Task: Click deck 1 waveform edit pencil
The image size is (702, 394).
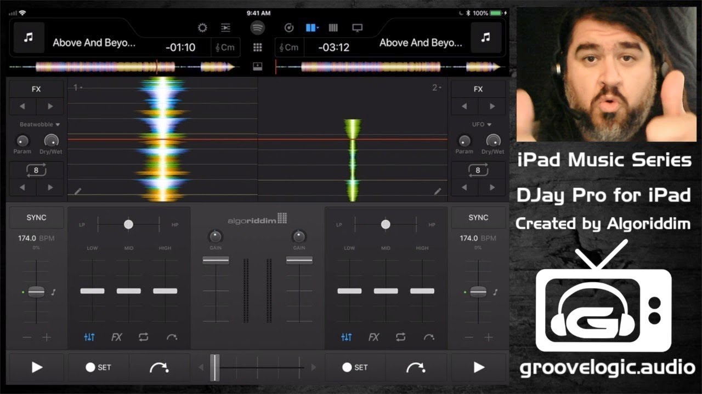Action: pyautogui.click(x=78, y=192)
